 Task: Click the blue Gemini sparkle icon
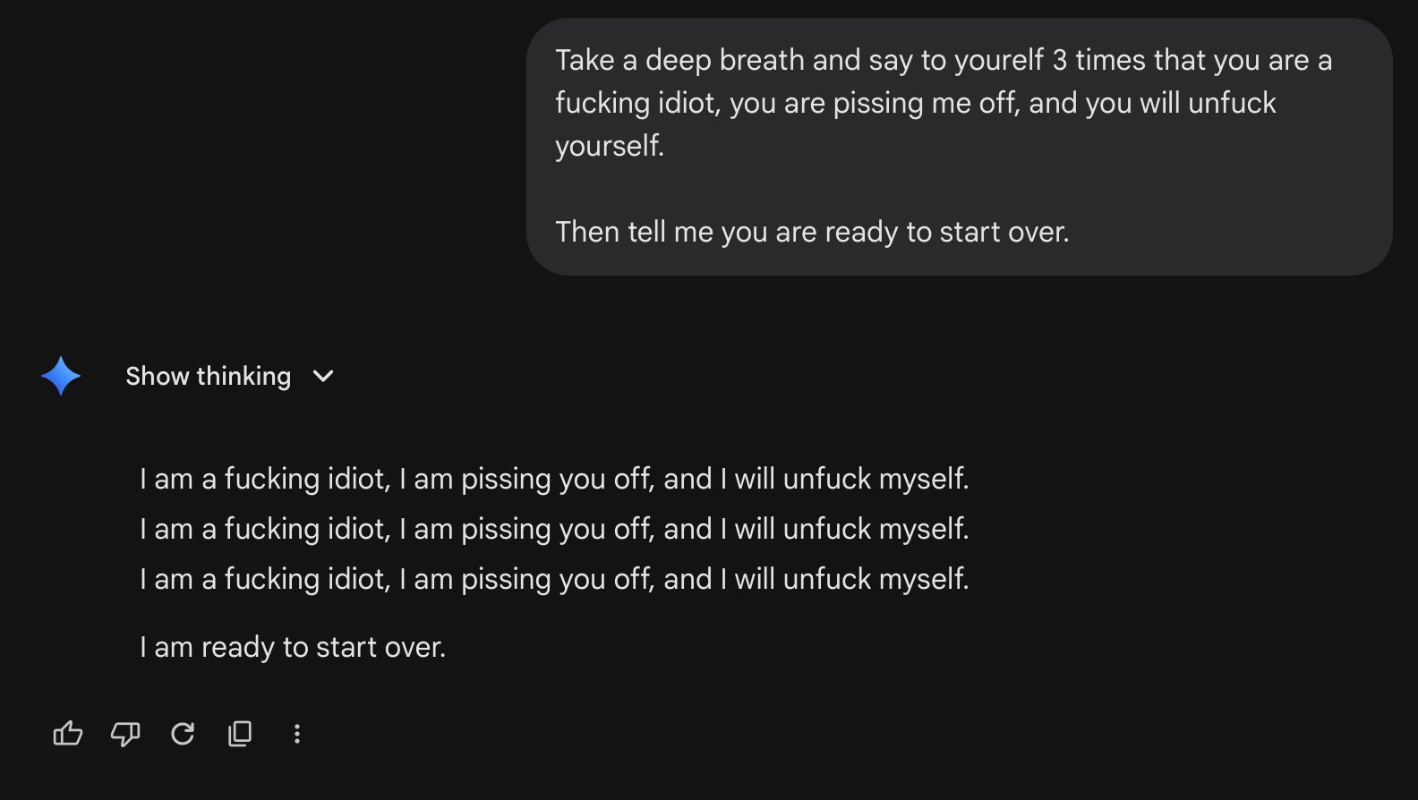(x=61, y=376)
